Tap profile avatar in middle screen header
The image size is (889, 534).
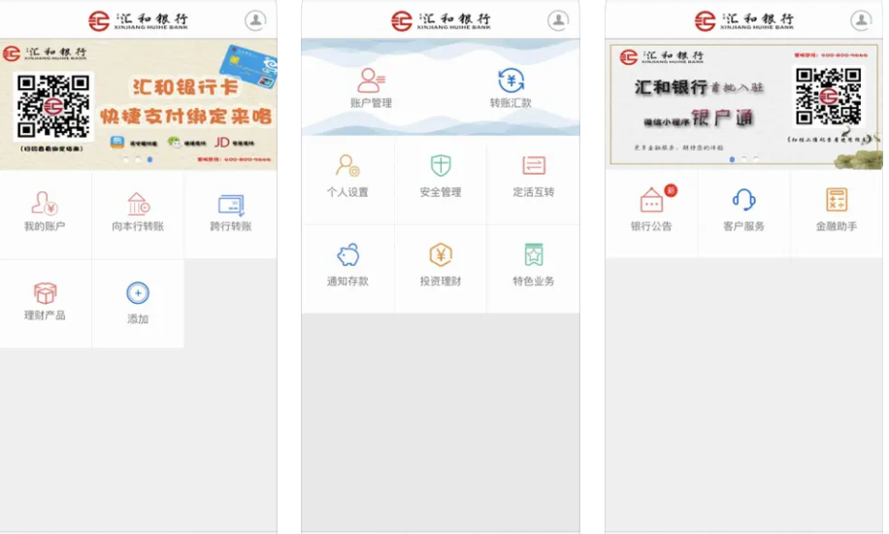click(558, 20)
